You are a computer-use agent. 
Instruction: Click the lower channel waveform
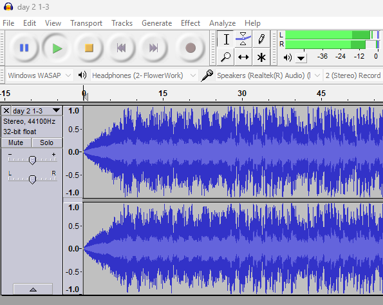point(233,248)
